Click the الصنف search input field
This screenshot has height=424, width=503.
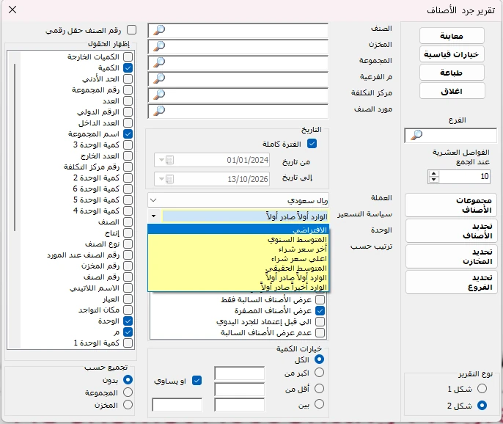tap(238, 31)
